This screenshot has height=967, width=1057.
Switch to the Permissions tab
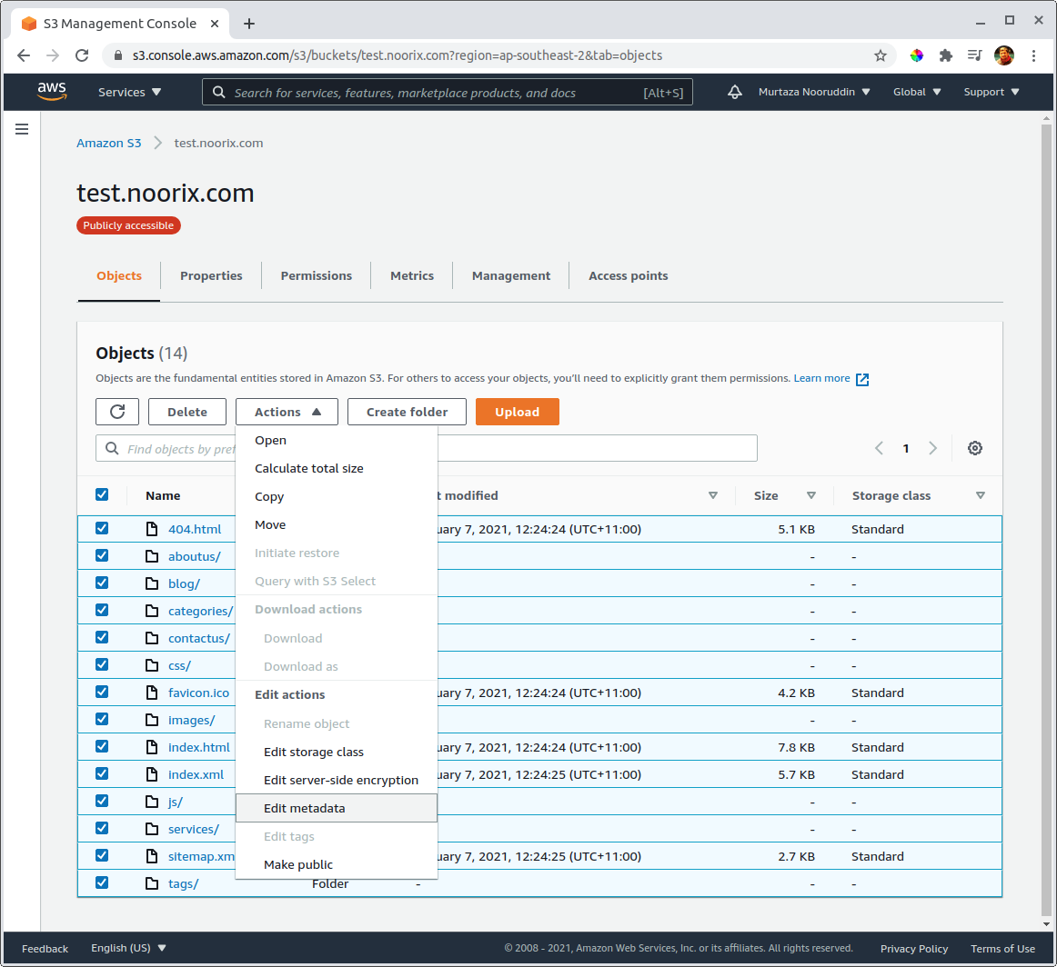(316, 275)
